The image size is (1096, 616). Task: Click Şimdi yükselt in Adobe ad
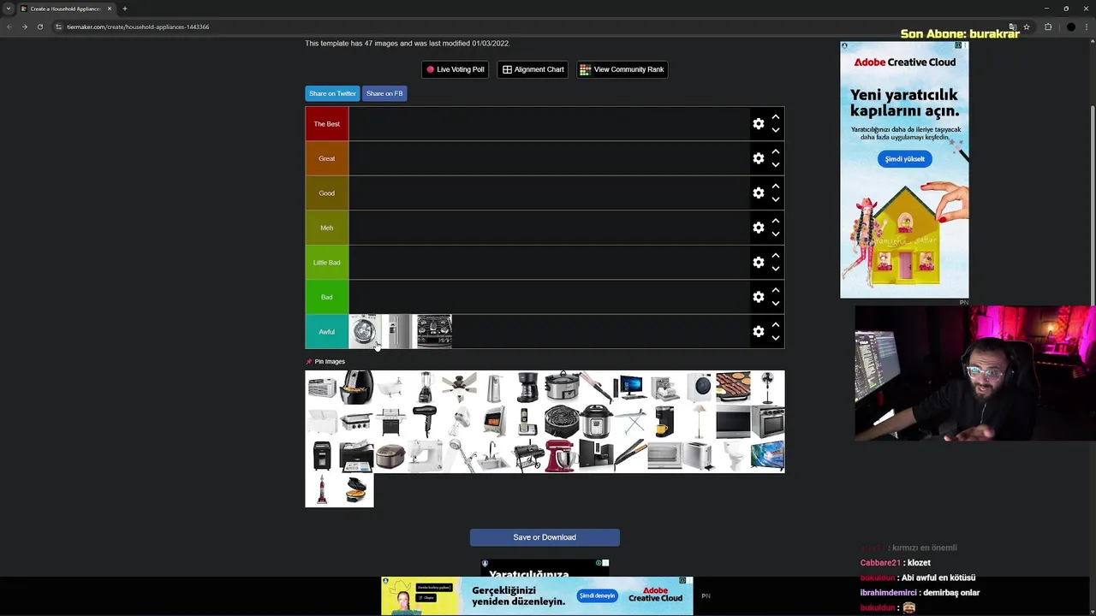pos(904,159)
